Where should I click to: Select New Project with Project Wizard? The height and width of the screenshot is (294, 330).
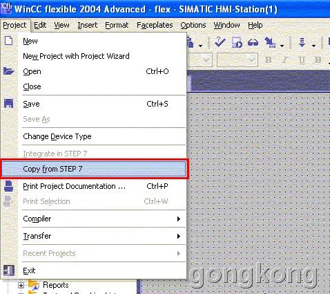tap(93, 56)
